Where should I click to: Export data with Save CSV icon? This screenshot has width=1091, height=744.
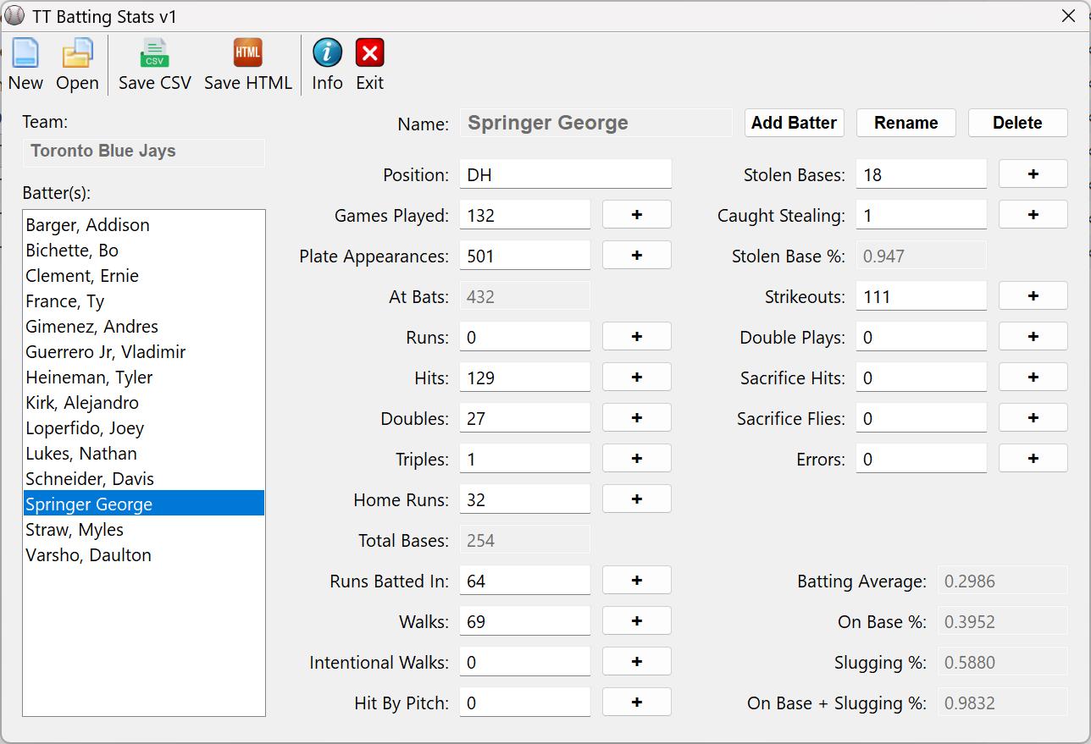[154, 54]
